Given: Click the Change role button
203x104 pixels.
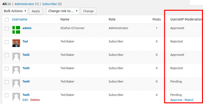Looking at the screenshot, I should [88, 11].
